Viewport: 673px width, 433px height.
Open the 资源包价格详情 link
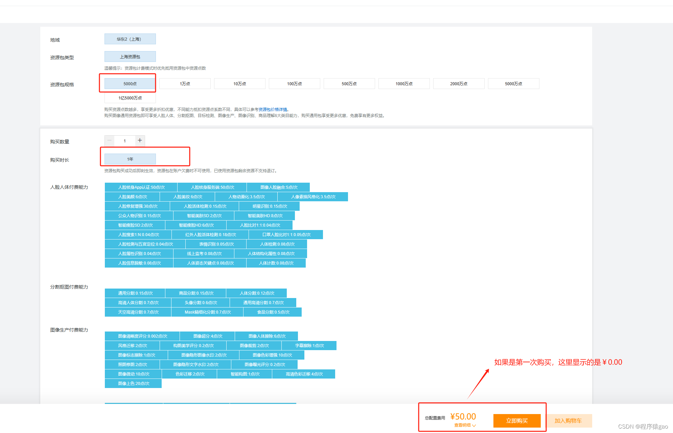click(273, 109)
